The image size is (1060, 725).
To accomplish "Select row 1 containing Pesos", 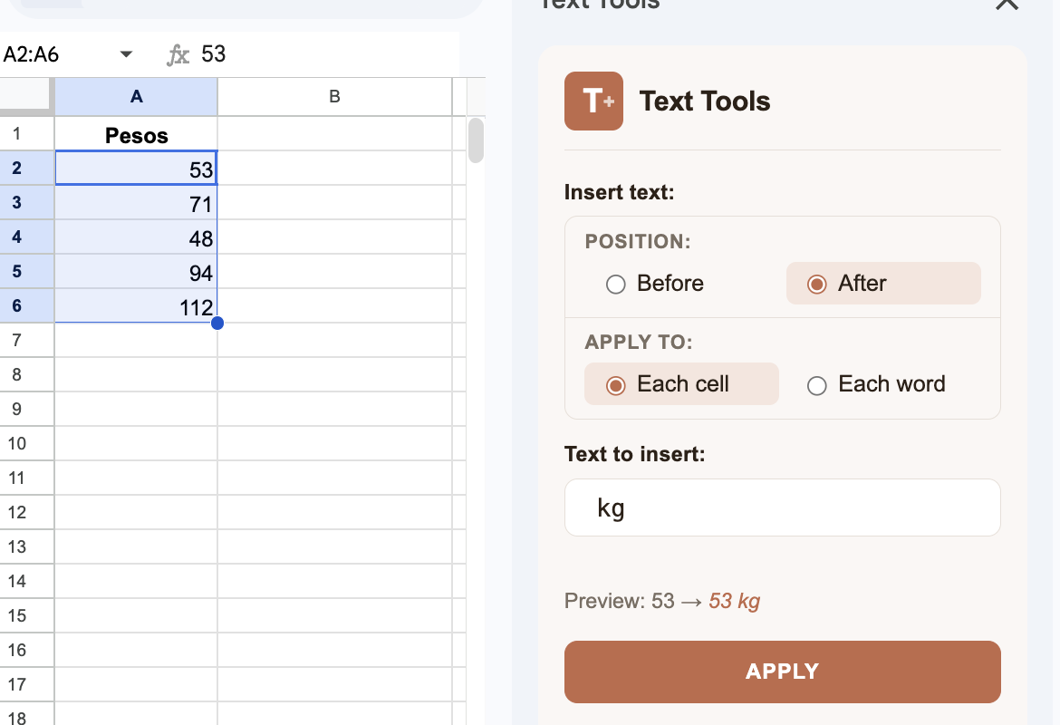I will 27,134.
